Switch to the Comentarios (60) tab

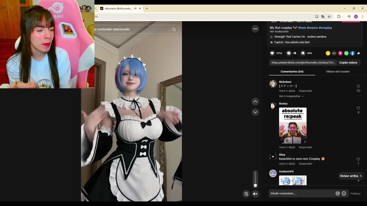[x=292, y=72]
